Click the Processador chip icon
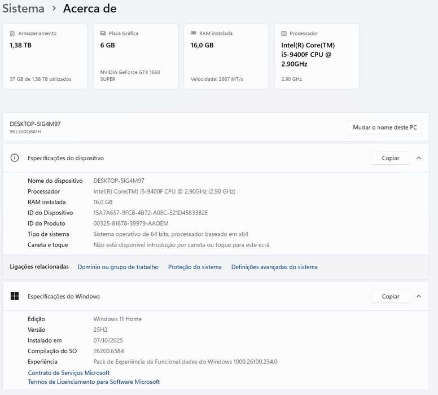 [x=284, y=34]
